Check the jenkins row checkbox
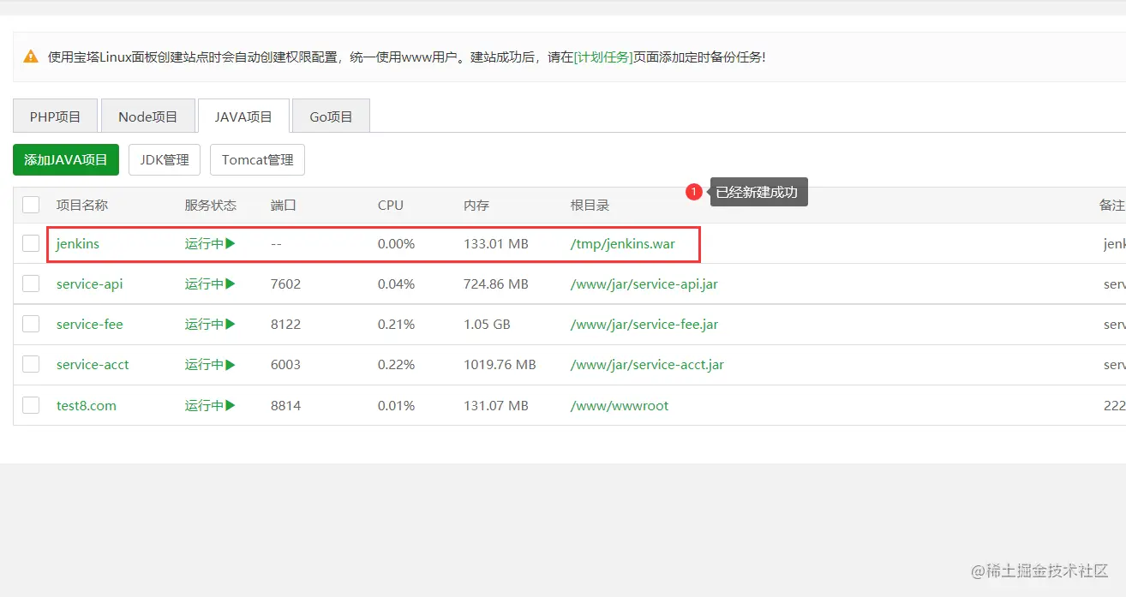This screenshot has width=1126, height=597. point(31,243)
